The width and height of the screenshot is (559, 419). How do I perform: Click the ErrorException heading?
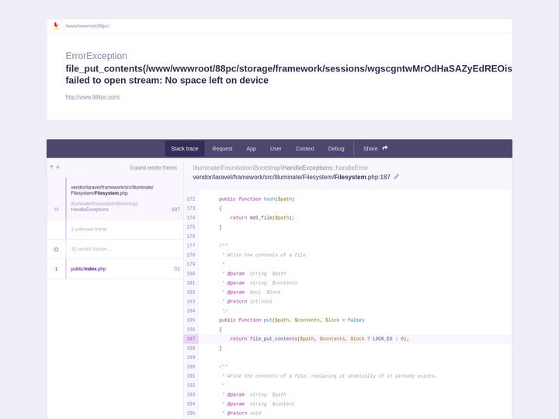click(96, 56)
